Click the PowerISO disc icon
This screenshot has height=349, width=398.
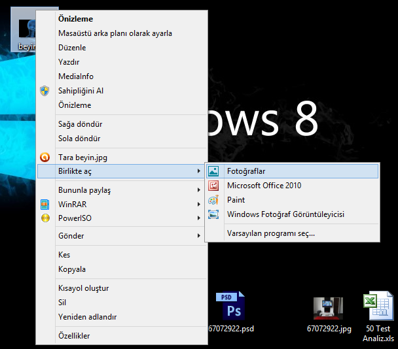[45, 218]
